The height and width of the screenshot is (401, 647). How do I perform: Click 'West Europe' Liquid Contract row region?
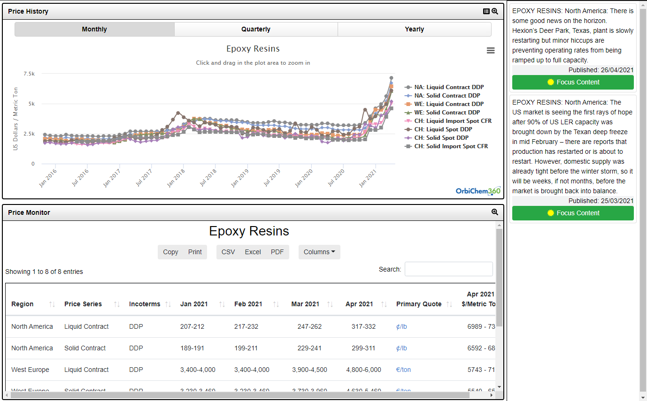30,370
